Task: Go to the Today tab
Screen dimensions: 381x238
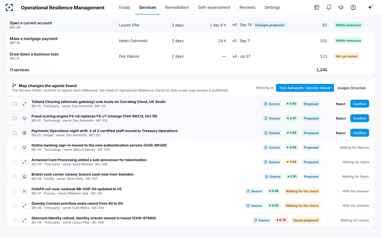Action: pos(124,7)
